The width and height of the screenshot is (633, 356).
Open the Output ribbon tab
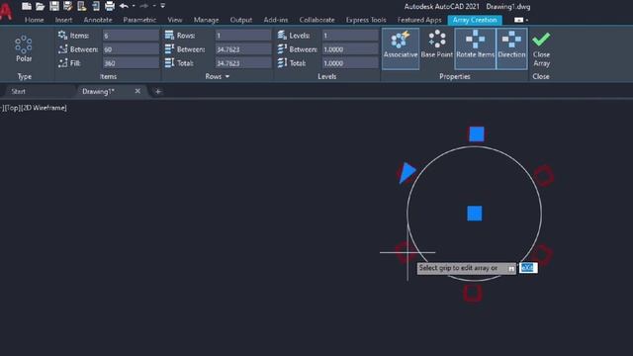coord(241,20)
